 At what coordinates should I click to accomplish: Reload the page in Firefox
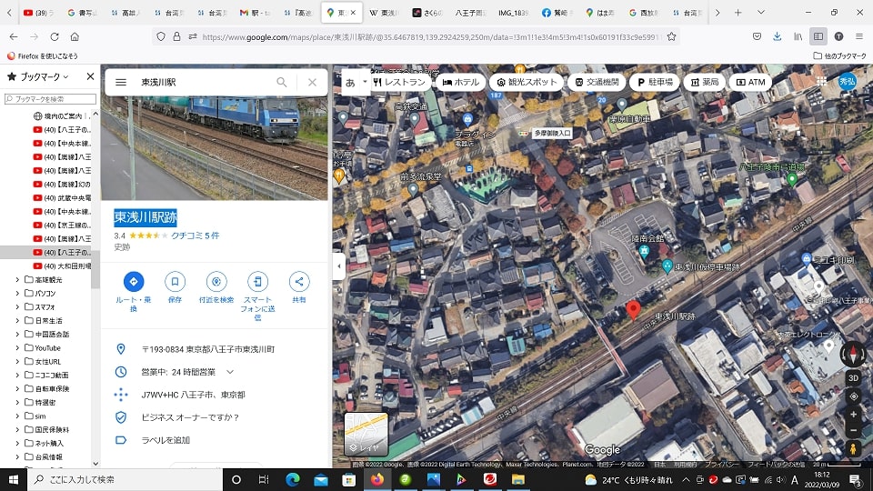[55, 36]
